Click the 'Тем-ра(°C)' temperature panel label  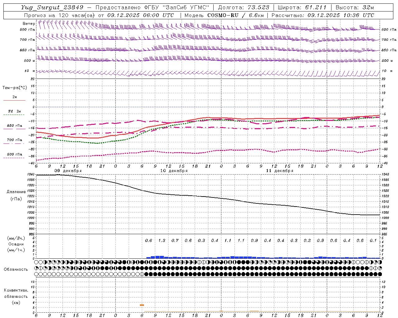(x=15, y=88)
